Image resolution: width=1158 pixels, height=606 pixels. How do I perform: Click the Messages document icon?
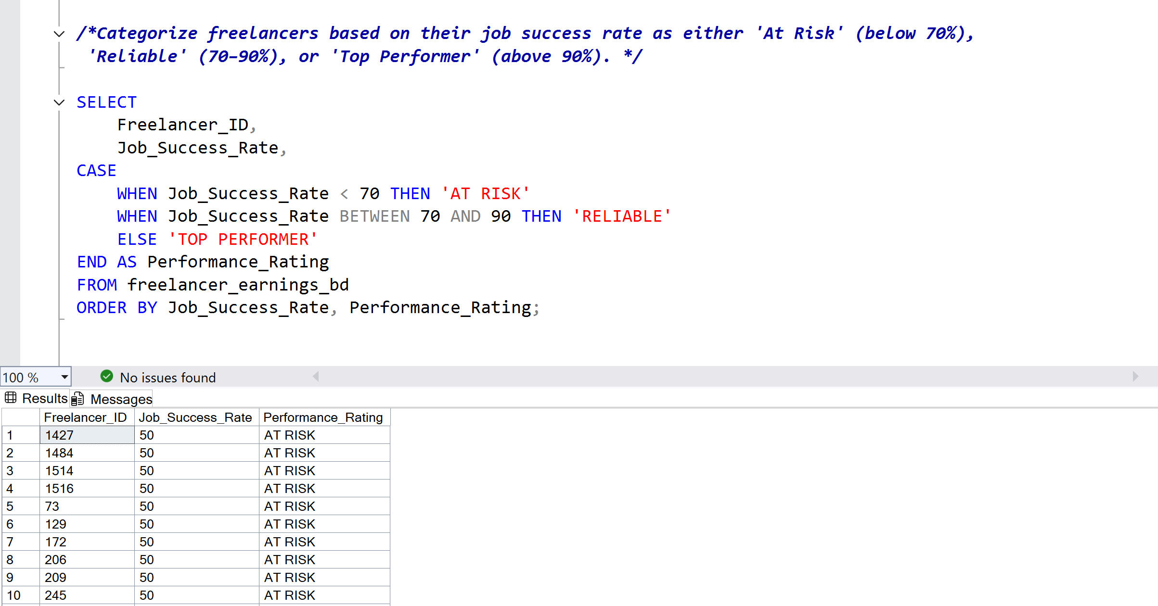[x=78, y=399]
